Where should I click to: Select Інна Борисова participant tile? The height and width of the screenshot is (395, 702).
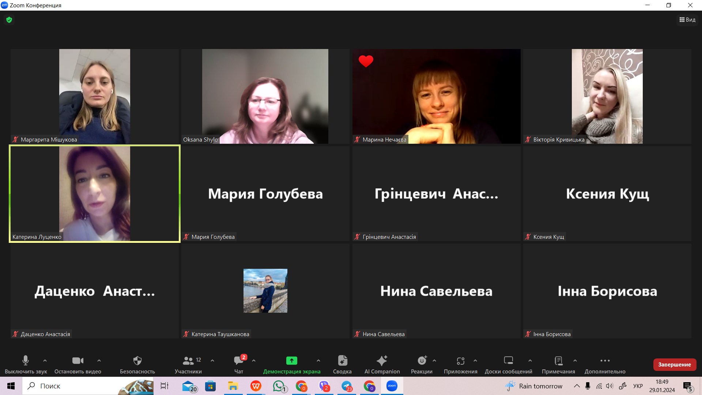[607, 291]
